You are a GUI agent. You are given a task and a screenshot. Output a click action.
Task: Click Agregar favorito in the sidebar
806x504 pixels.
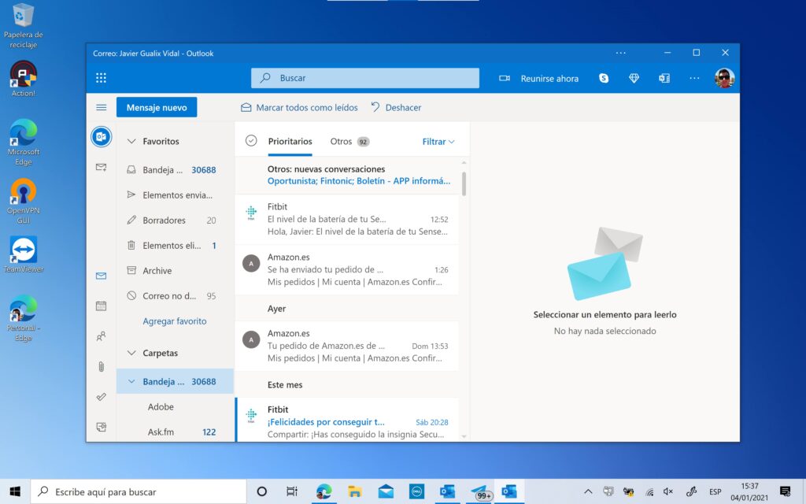[175, 321]
